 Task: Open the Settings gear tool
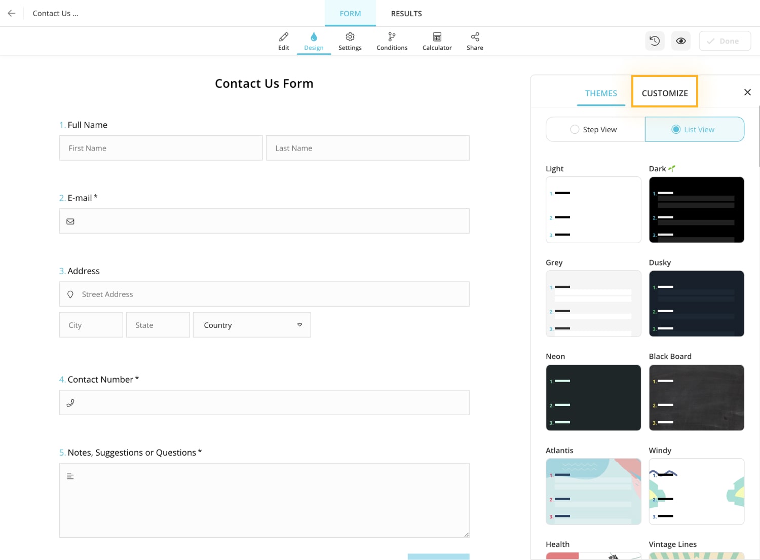click(350, 41)
